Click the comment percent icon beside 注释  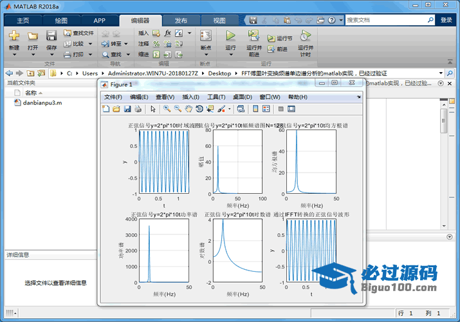pos(156,44)
